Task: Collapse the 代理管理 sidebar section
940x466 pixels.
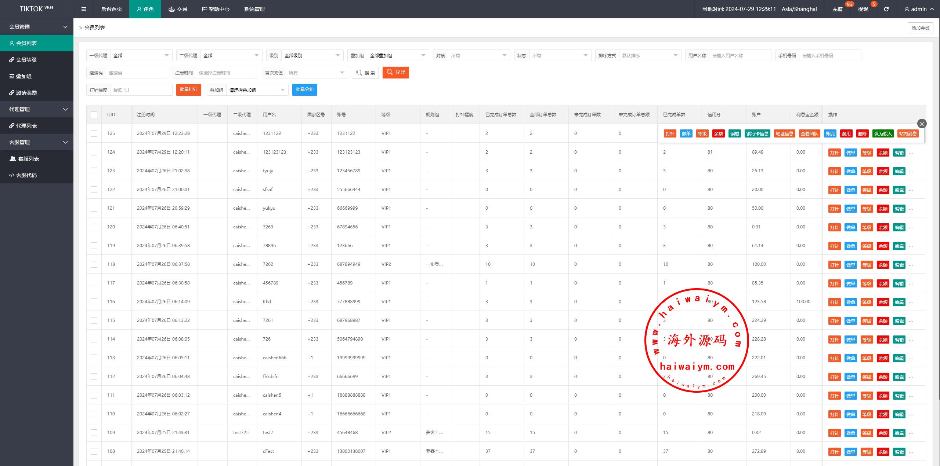Action: click(x=37, y=109)
